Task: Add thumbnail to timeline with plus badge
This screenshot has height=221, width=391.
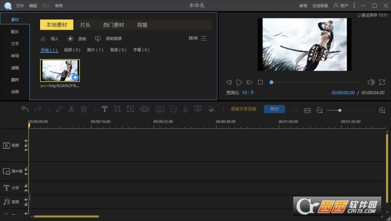Action: 75,78
